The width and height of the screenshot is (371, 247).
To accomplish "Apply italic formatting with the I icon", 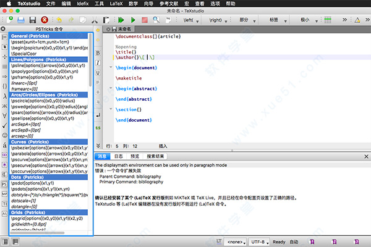I will point(98,62).
